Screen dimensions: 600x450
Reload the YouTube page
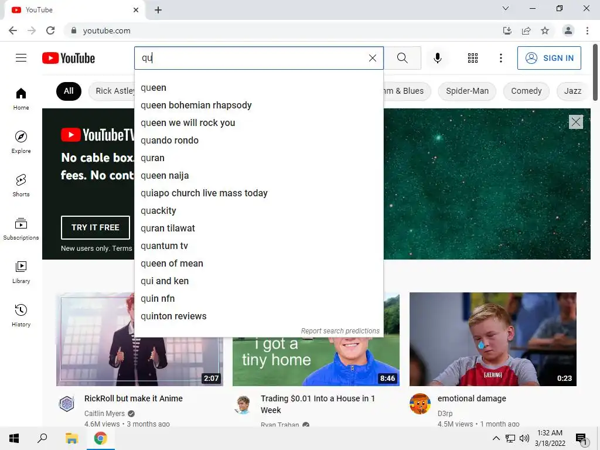click(x=50, y=30)
